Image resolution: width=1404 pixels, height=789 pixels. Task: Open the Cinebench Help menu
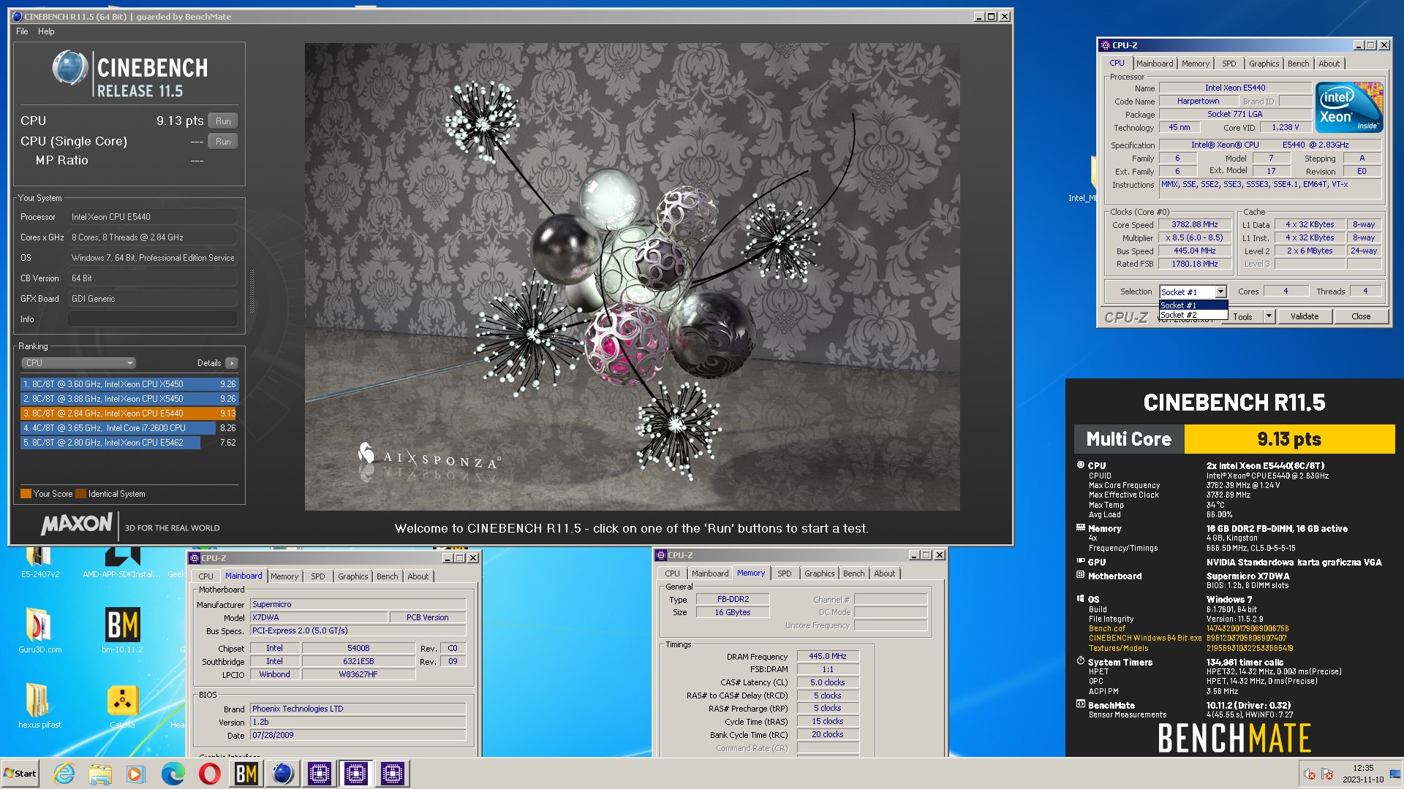46,31
